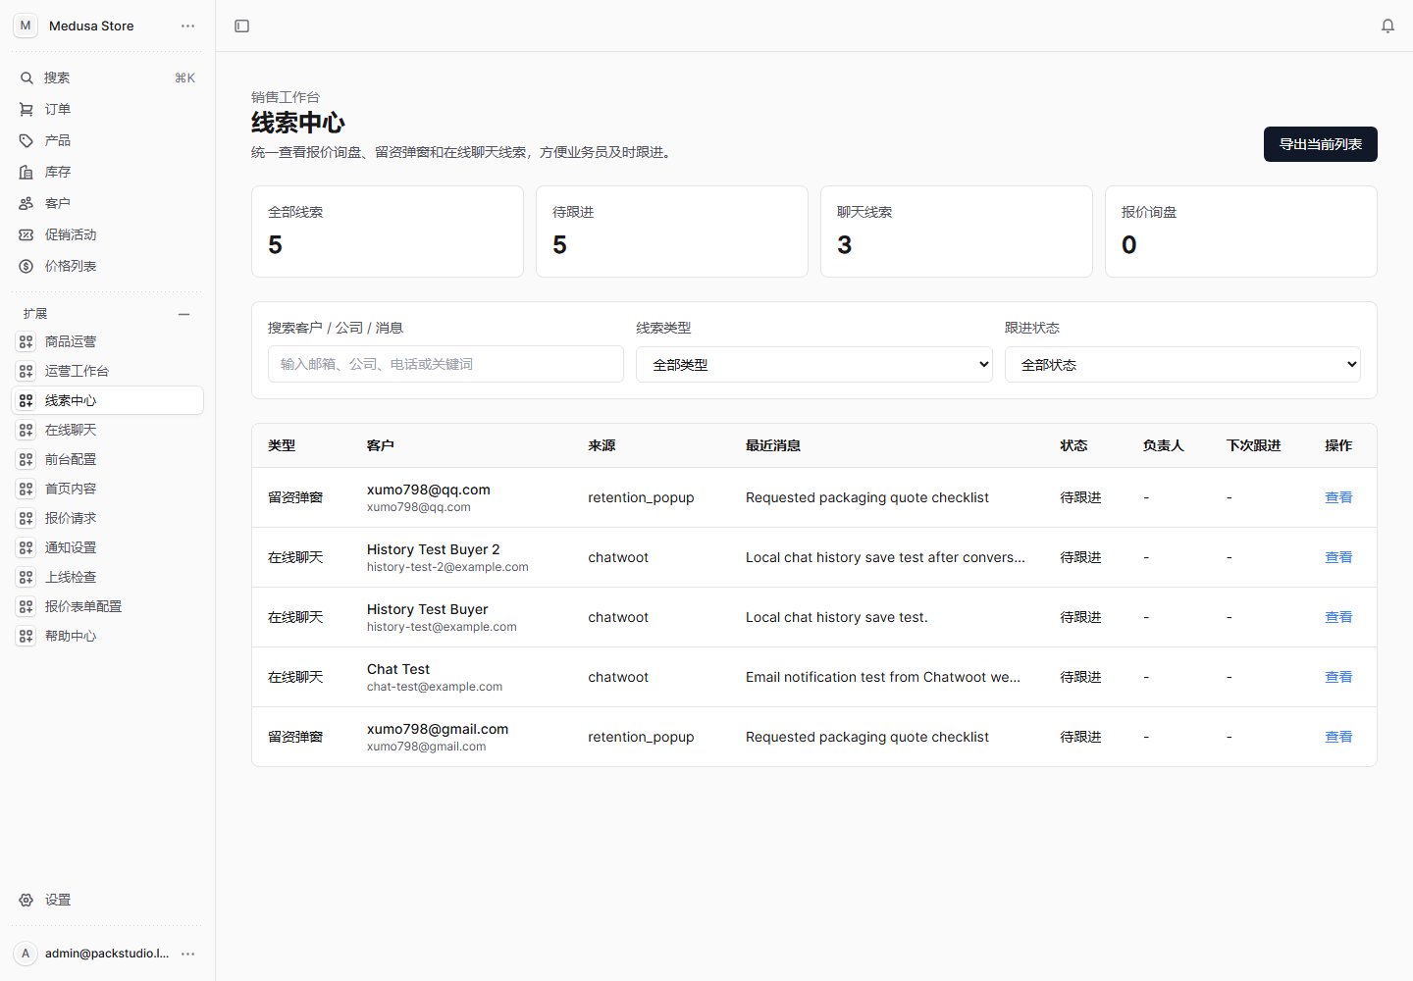Click 查看 for history-test@example.com row

1338,617
